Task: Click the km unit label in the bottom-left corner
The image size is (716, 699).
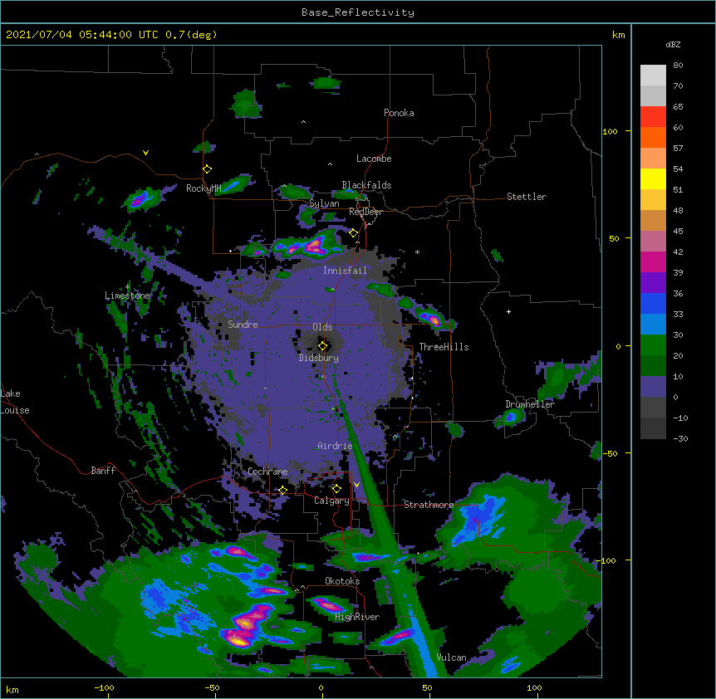Action: click(12, 689)
